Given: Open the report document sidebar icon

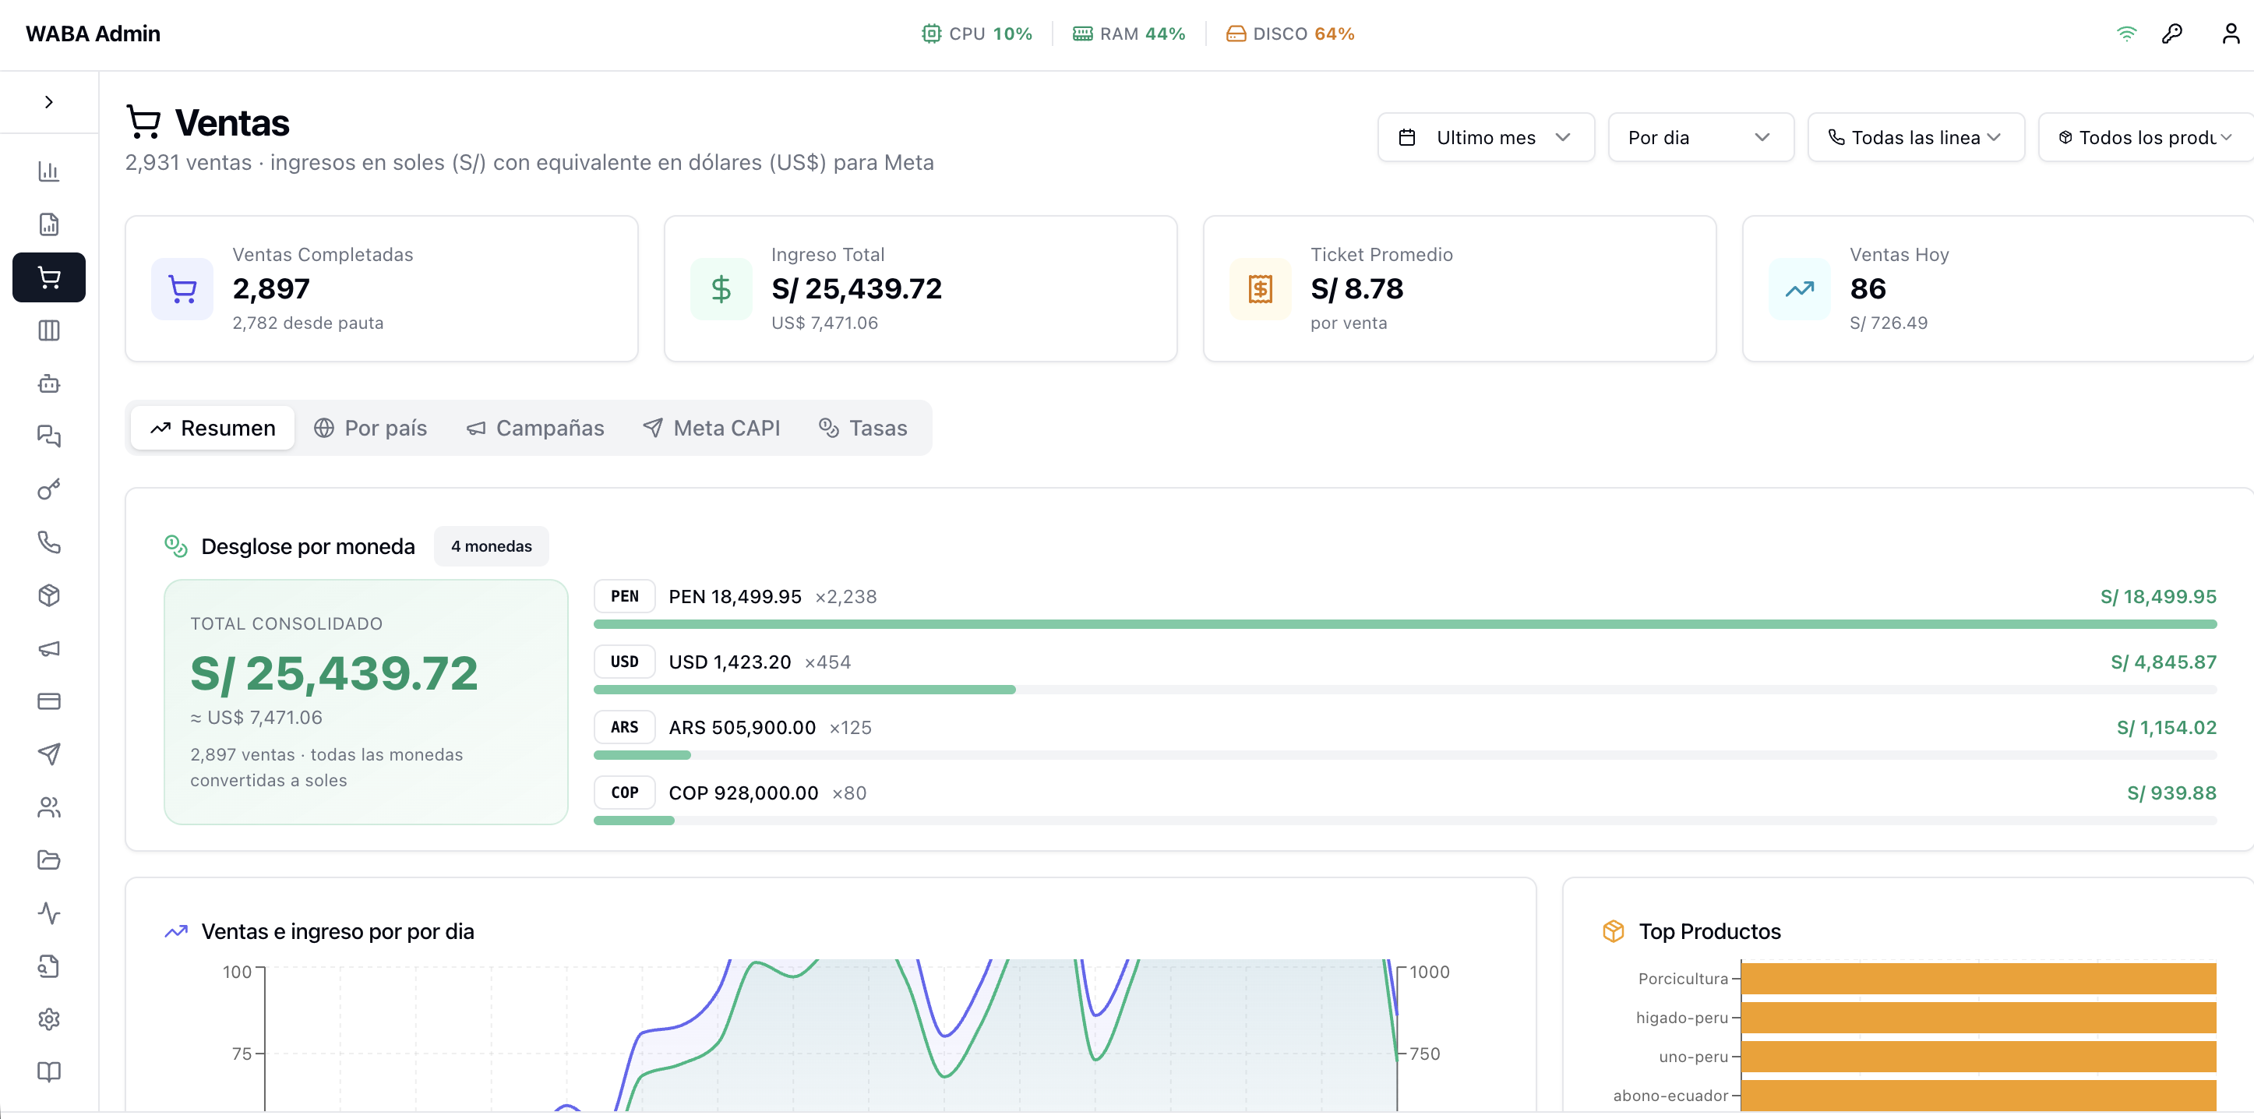Looking at the screenshot, I should [49, 225].
